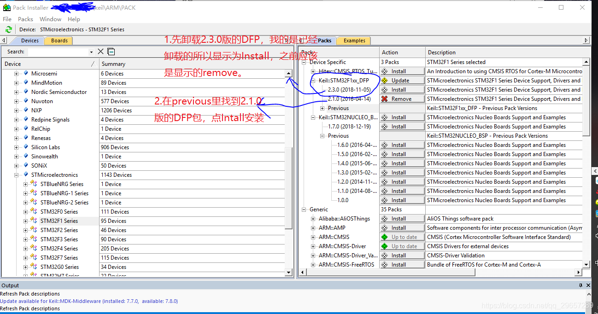This screenshot has width=598, height=314.
Task: Select the Devices tab
Action: pos(29,41)
